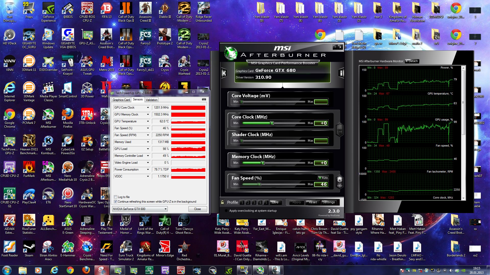Toggle core and shader clock Link icon
Image resolution: width=490 pixels, height=275 pixels.
(339, 130)
